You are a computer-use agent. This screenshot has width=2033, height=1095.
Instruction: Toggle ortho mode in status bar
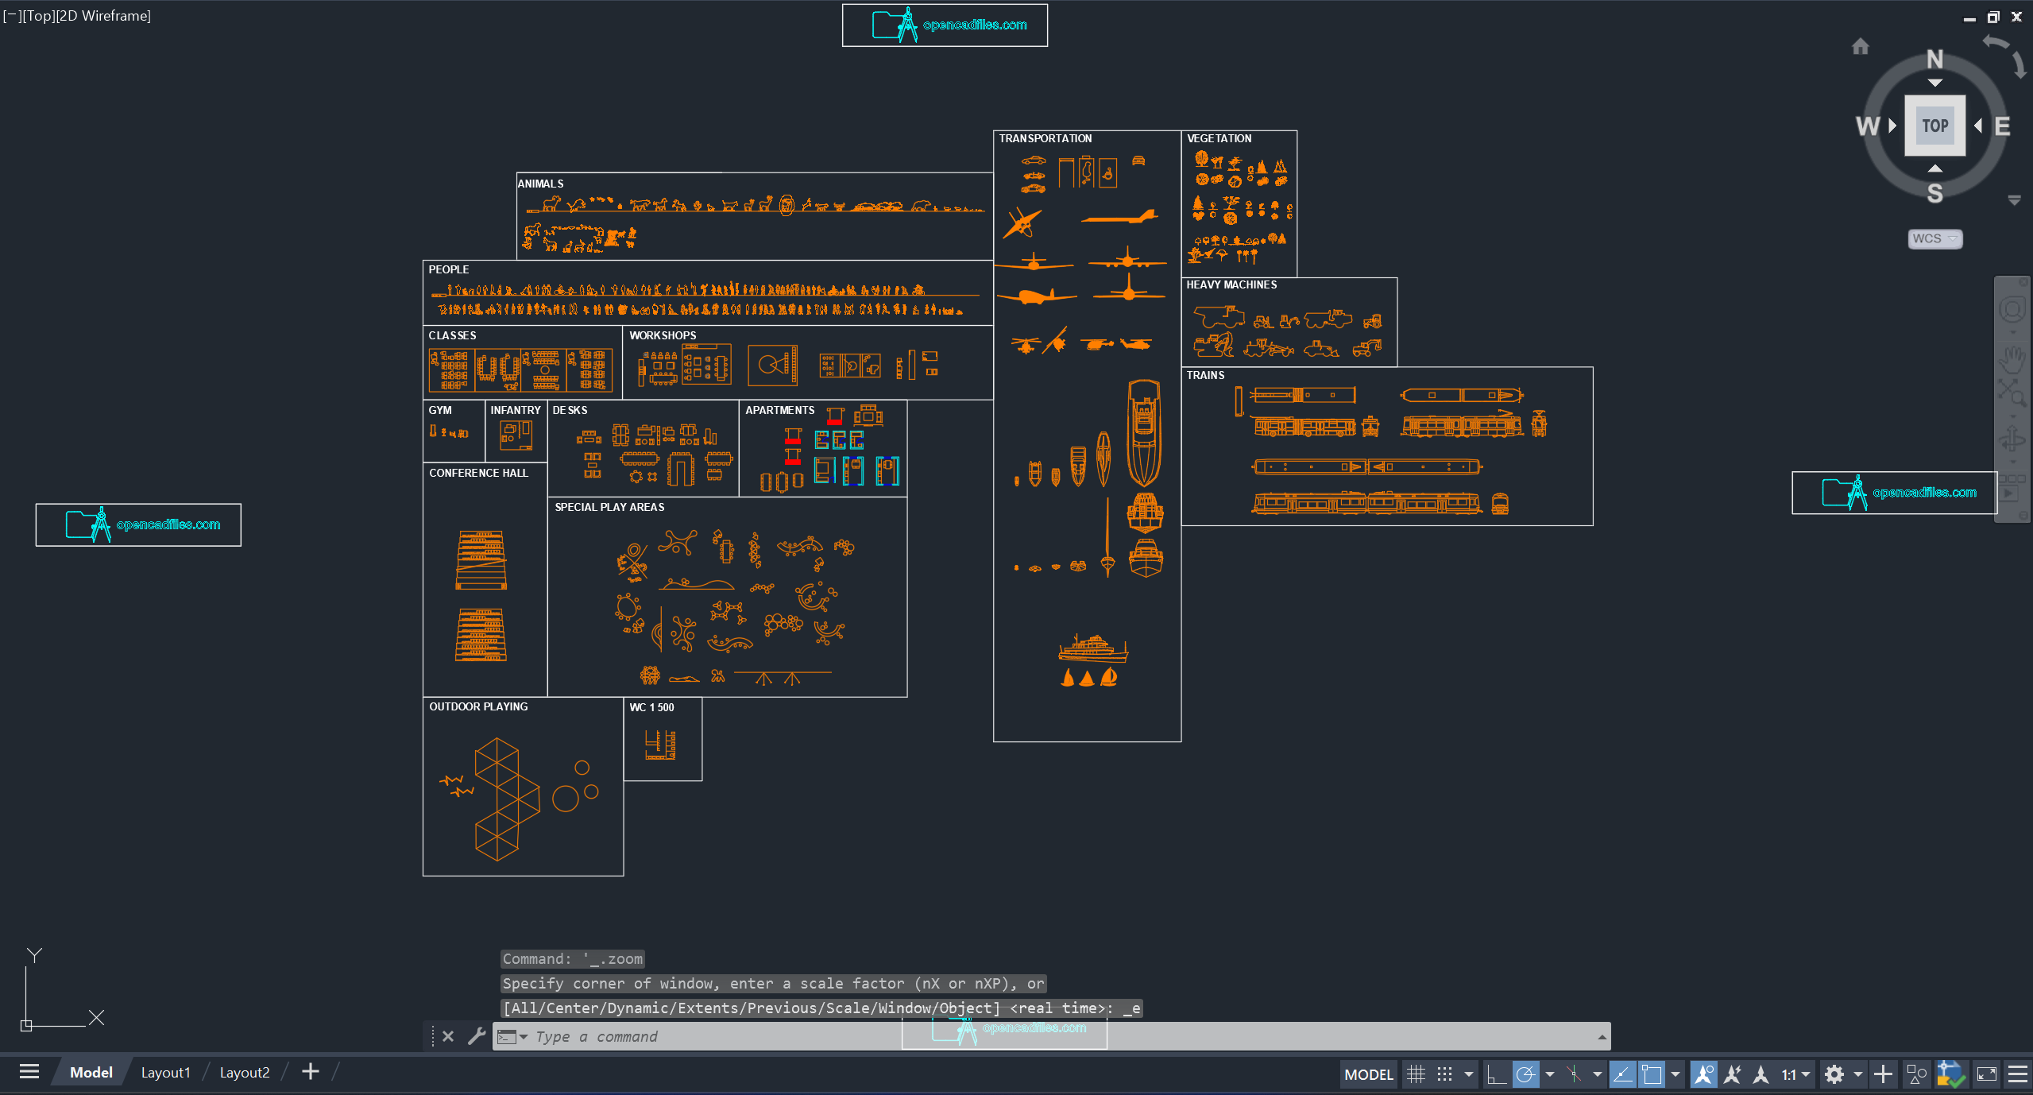(1497, 1075)
